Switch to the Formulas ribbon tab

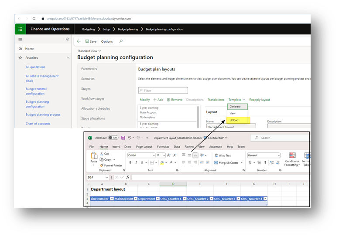pyautogui.click(x=163, y=147)
